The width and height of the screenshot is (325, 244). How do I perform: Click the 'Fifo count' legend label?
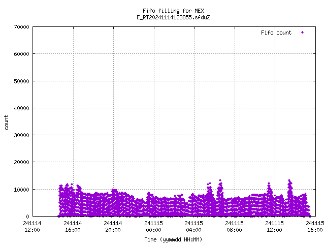coord(276,33)
